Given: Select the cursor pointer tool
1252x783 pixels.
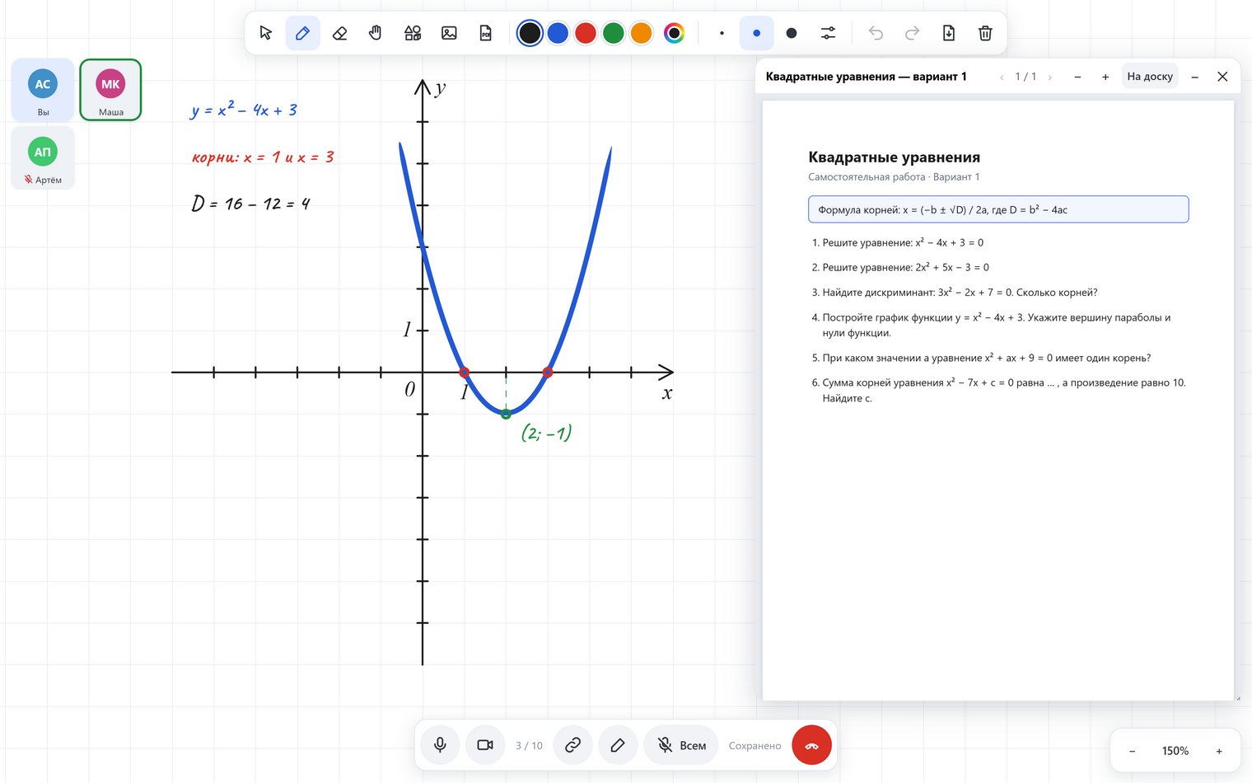Looking at the screenshot, I should click(x=266, y=33).
